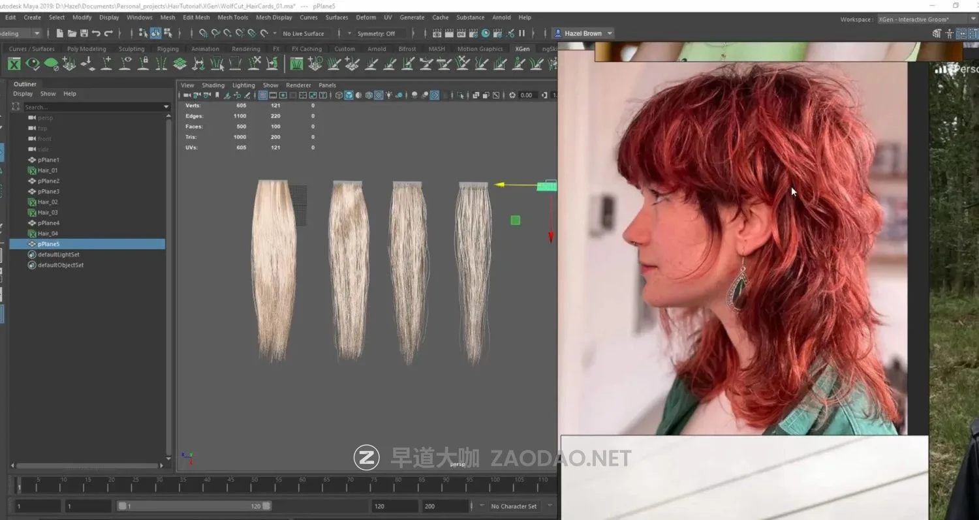Open the viewport Shading menu
Viewport: 979px width, 520px height.
click(x=213, y=85)
